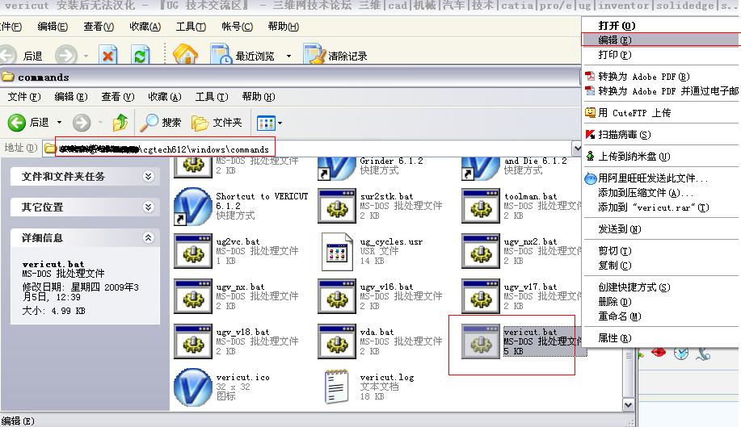Select the ugv_nx2.bat file icon

pos(481,252)
